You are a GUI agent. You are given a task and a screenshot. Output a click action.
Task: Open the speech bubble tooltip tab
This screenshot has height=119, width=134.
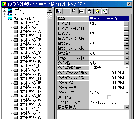[97, 11]
